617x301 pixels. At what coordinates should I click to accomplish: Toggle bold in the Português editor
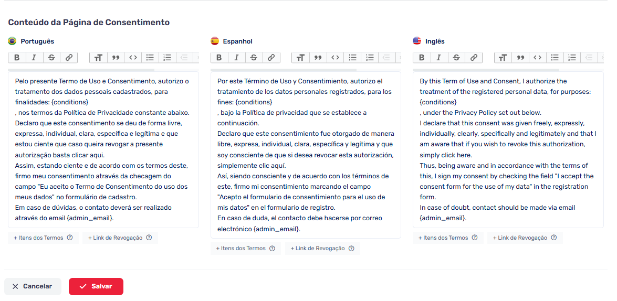pos(17,58)
